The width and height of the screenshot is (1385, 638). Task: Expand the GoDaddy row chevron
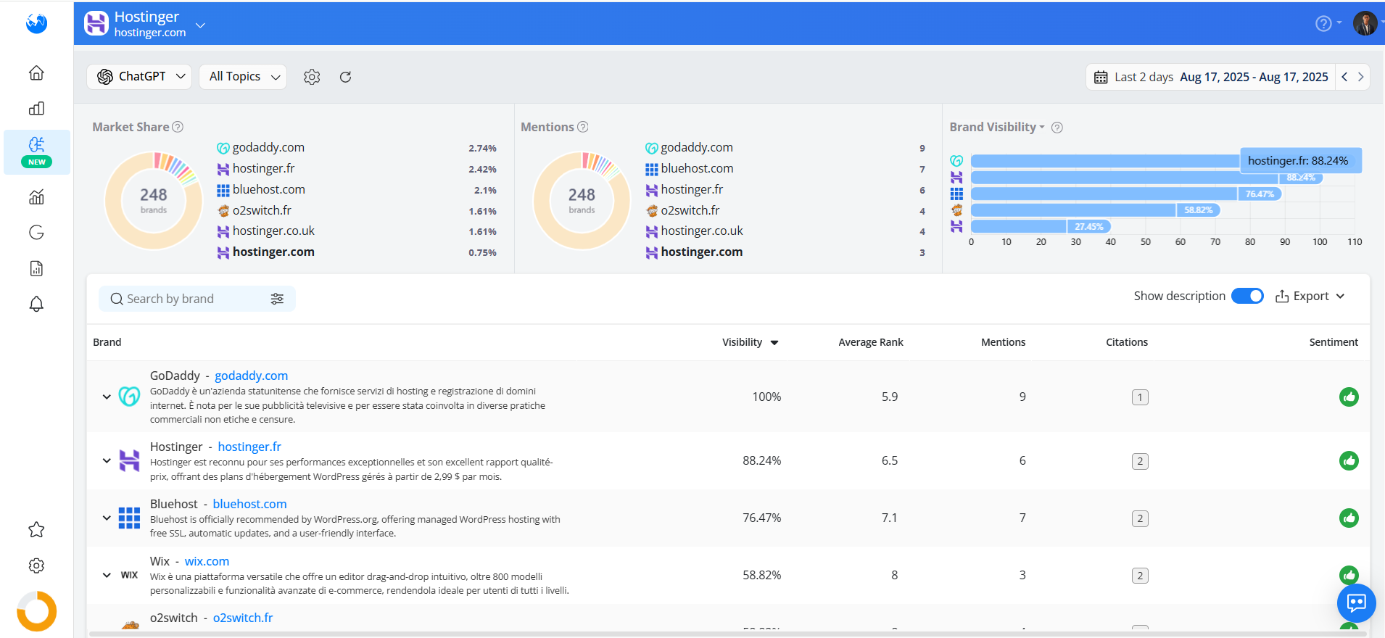pos(107,397)
